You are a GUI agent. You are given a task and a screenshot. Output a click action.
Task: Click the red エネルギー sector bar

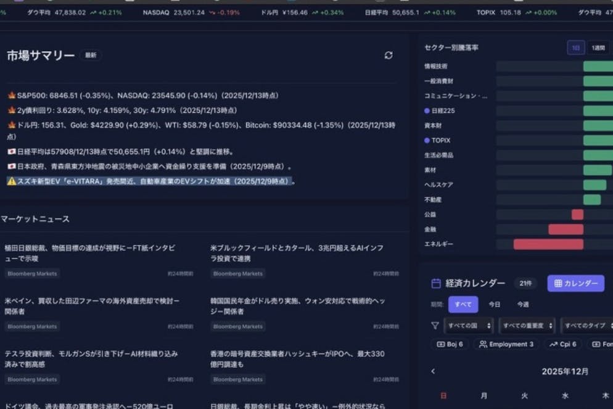coord(548,244)
